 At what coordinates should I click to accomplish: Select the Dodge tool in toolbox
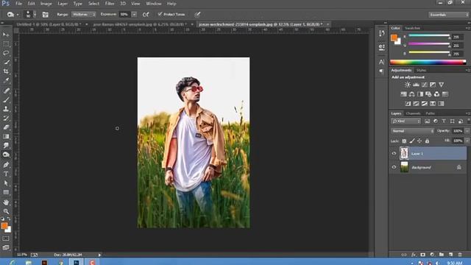click(6, 155)
